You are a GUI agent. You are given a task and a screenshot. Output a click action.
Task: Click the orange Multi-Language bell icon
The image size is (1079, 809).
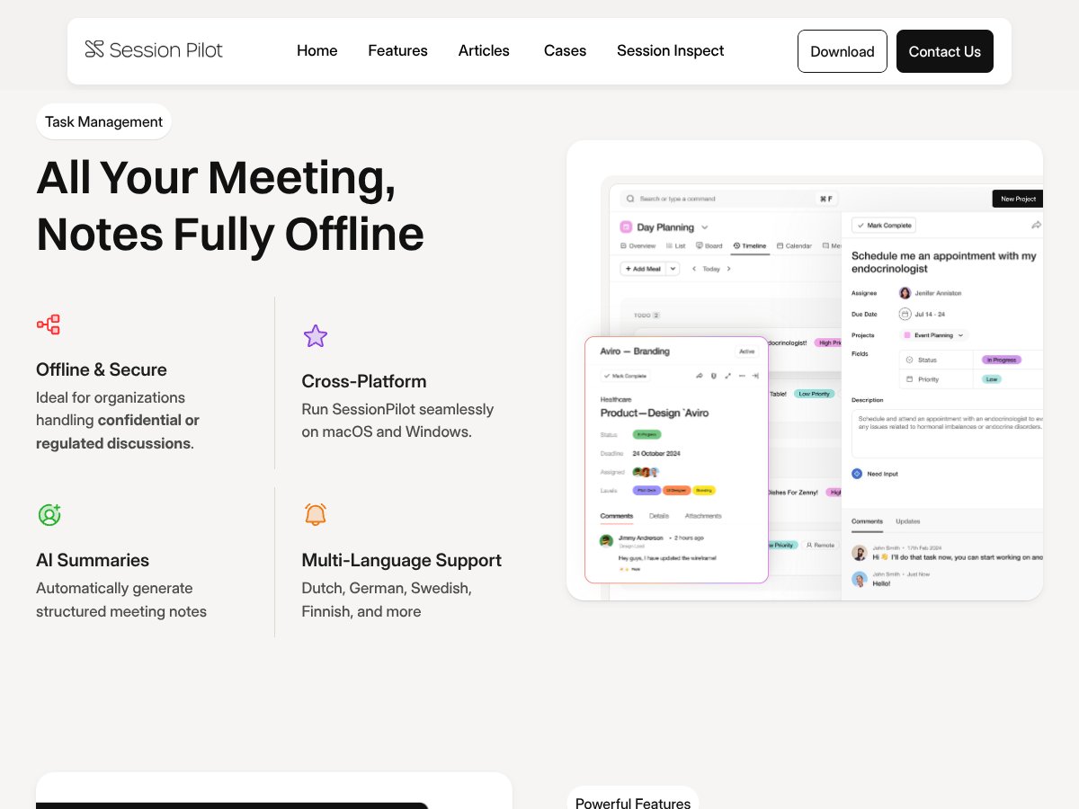coord(315,515)
